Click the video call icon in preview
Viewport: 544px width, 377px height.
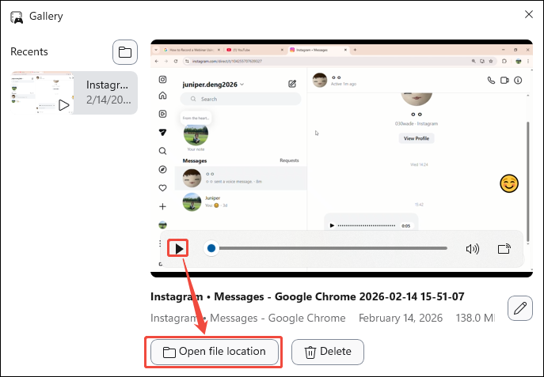click(x=504, y=81)
